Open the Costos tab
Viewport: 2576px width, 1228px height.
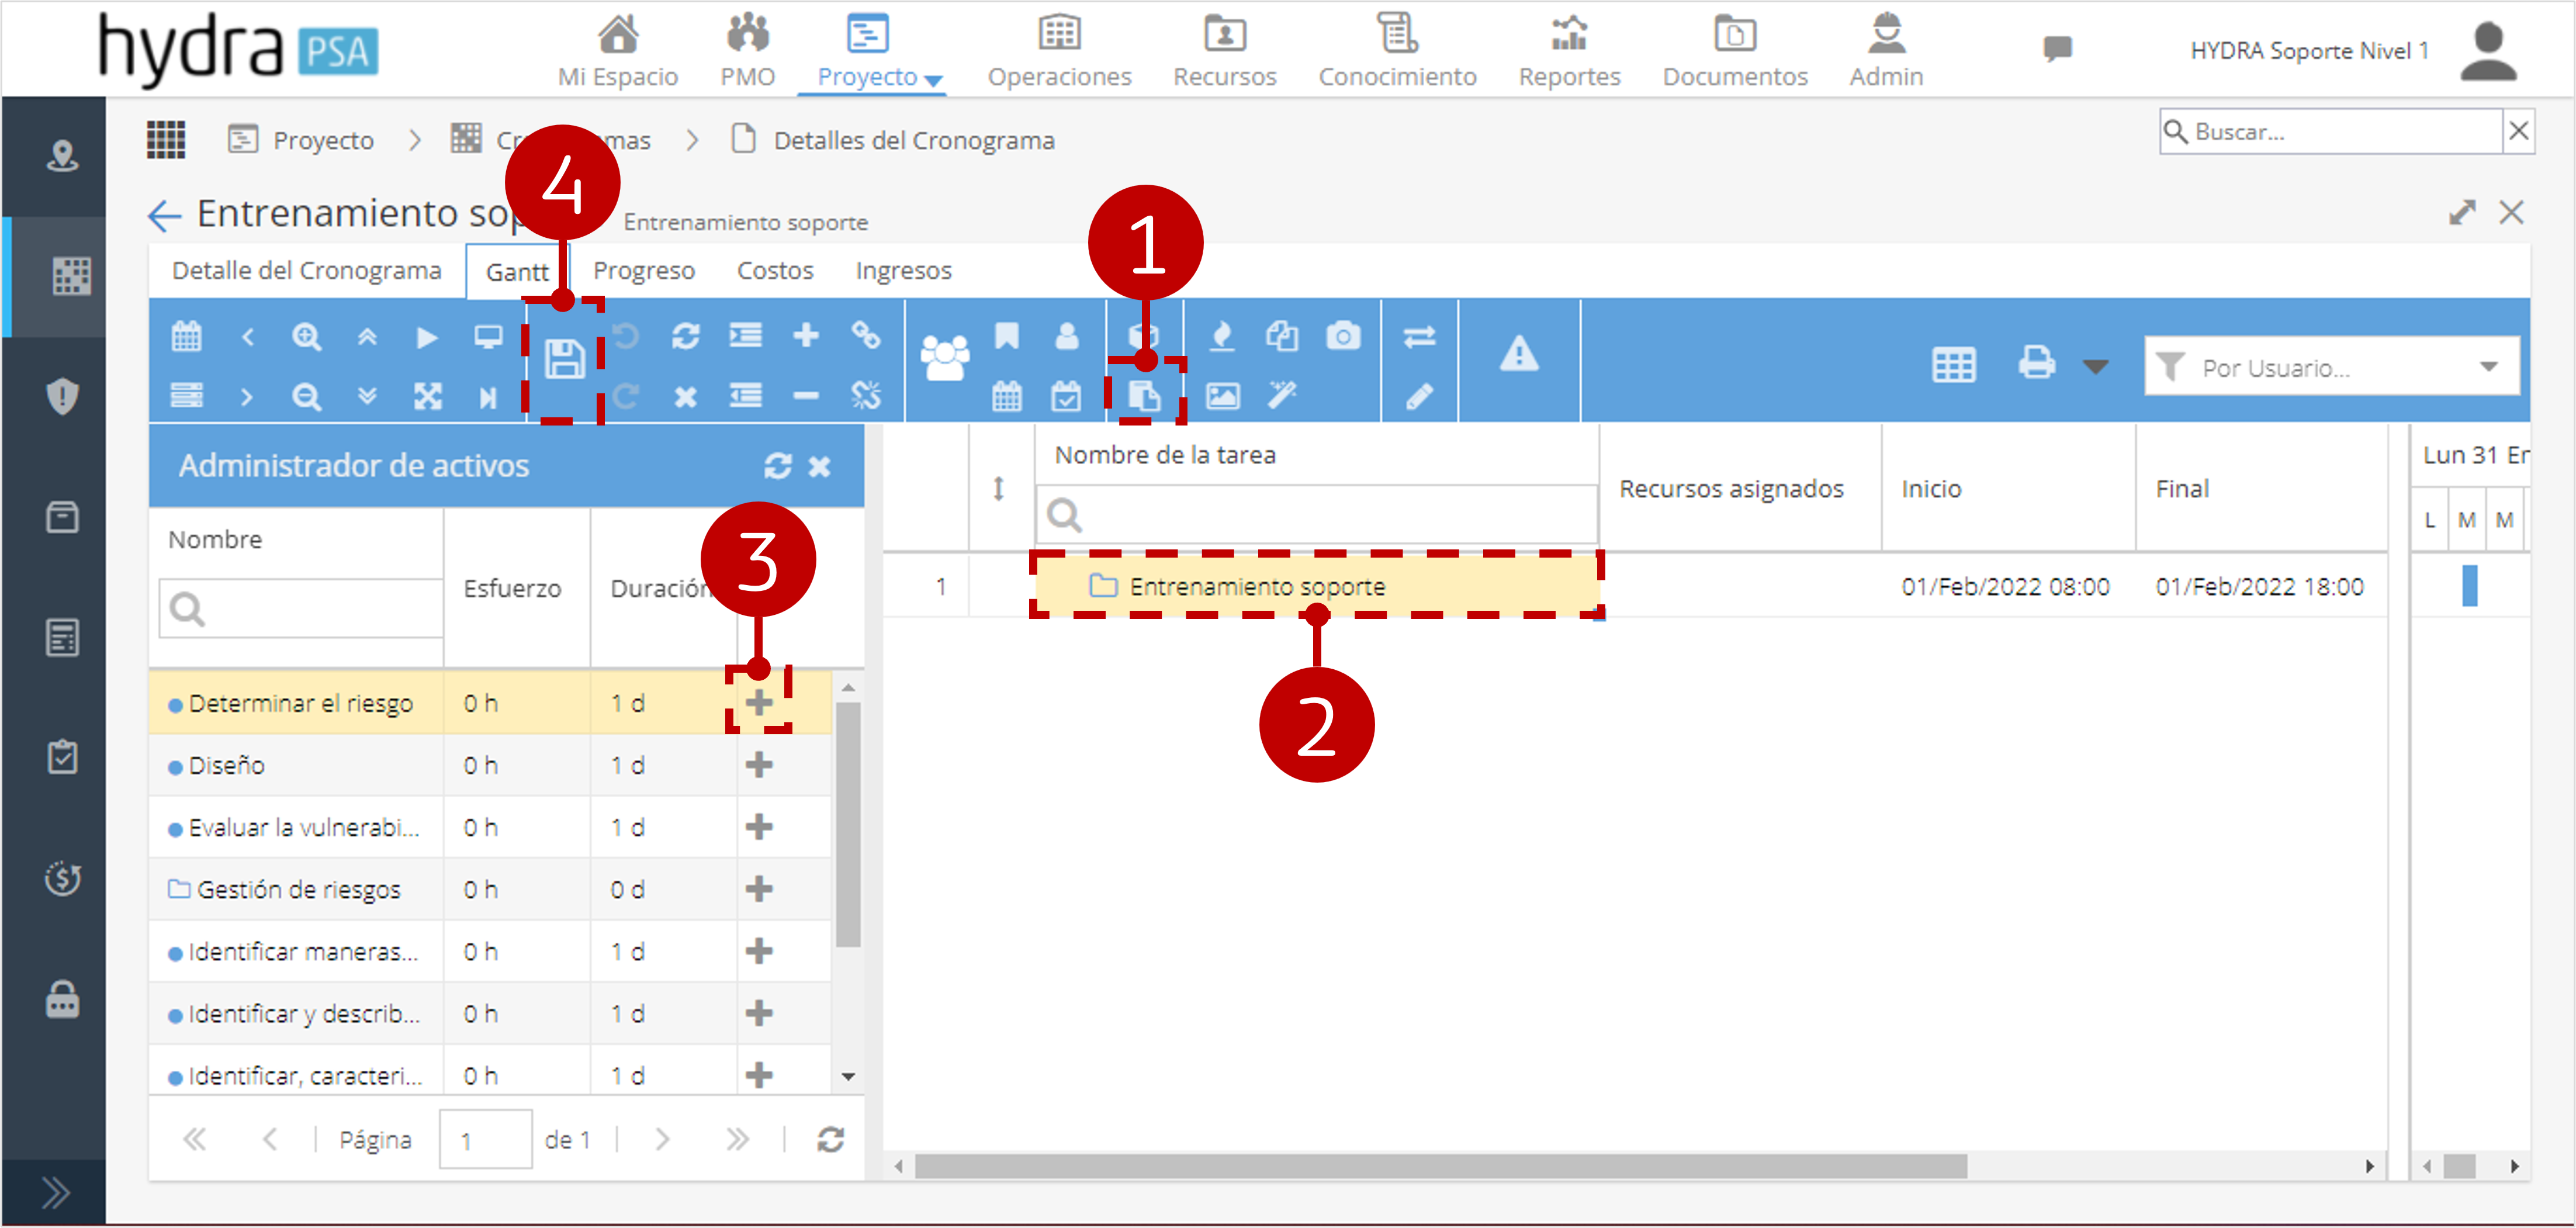[775, 270]
